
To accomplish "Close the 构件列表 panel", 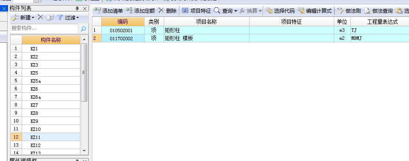I will coord(85,8).
